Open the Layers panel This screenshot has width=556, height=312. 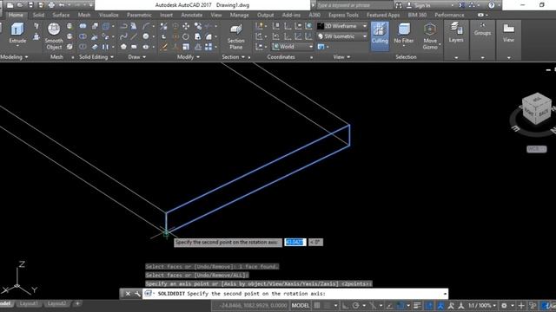pos(456,33)
